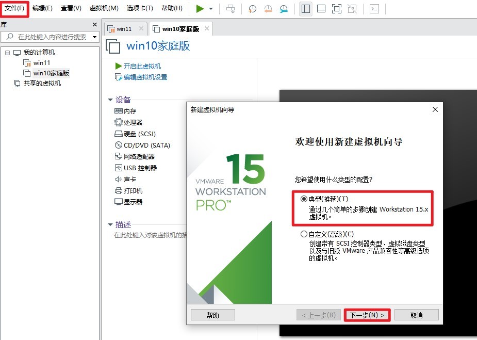
Task: Collapse the 设备 section
Action: click(x=110, y=100)
